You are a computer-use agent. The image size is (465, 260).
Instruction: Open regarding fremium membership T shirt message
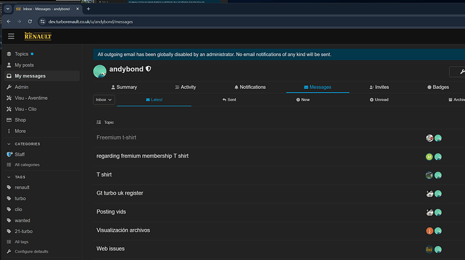(142, 156)
